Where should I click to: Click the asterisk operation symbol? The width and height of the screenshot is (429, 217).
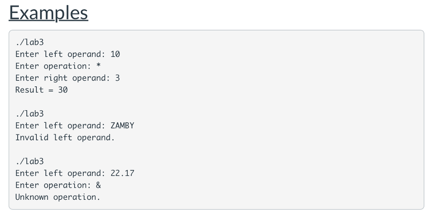(98, 66)
